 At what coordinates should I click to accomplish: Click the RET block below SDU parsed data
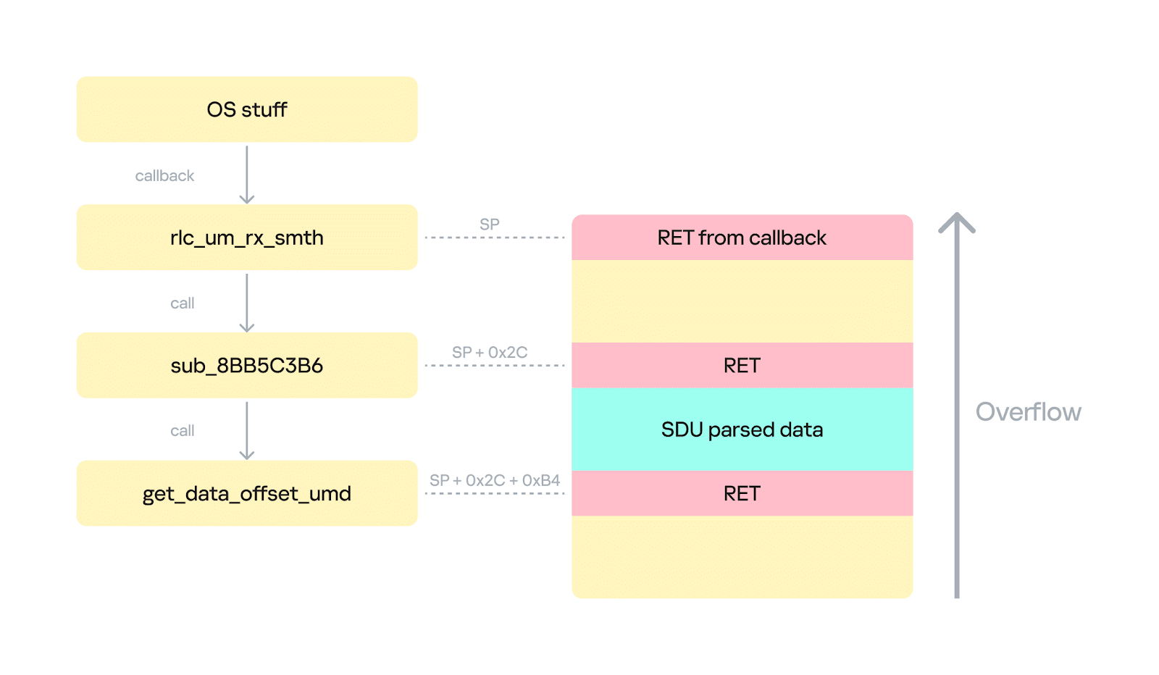tap(742, 493)
